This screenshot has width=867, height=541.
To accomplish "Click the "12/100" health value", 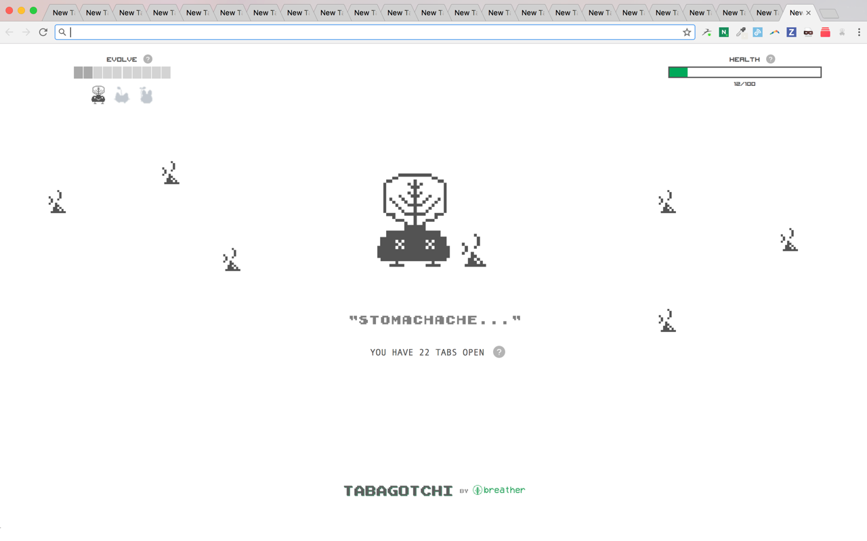I will [x=744, y=84].
